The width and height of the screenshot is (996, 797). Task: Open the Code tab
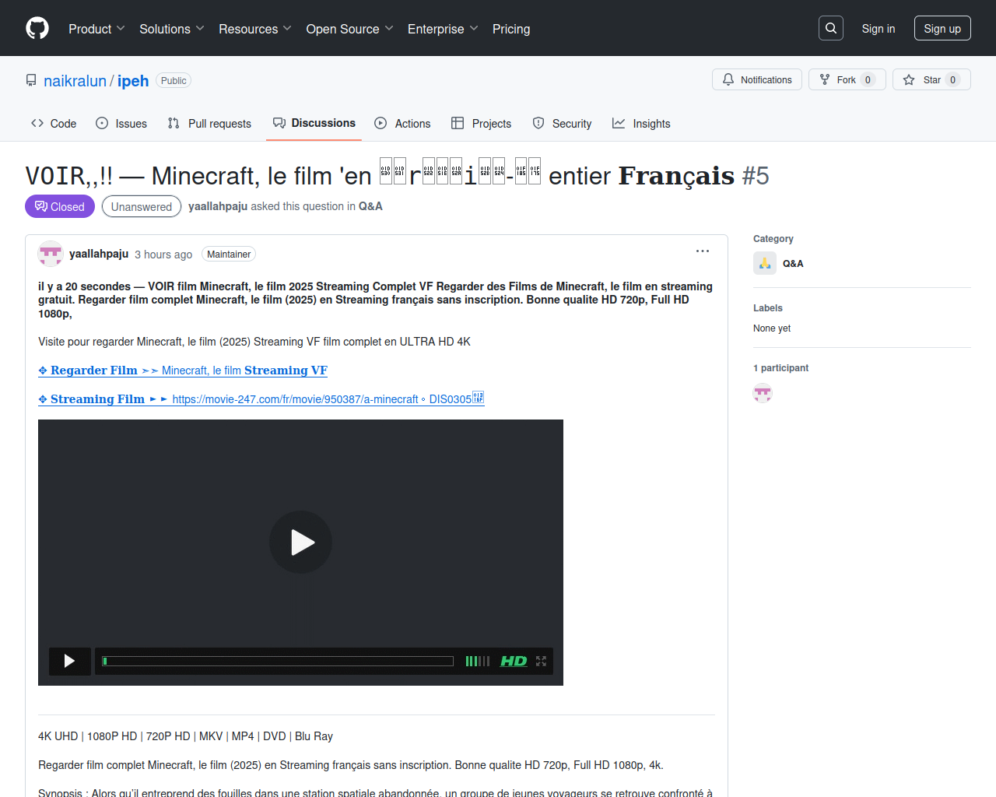[54, 123]
